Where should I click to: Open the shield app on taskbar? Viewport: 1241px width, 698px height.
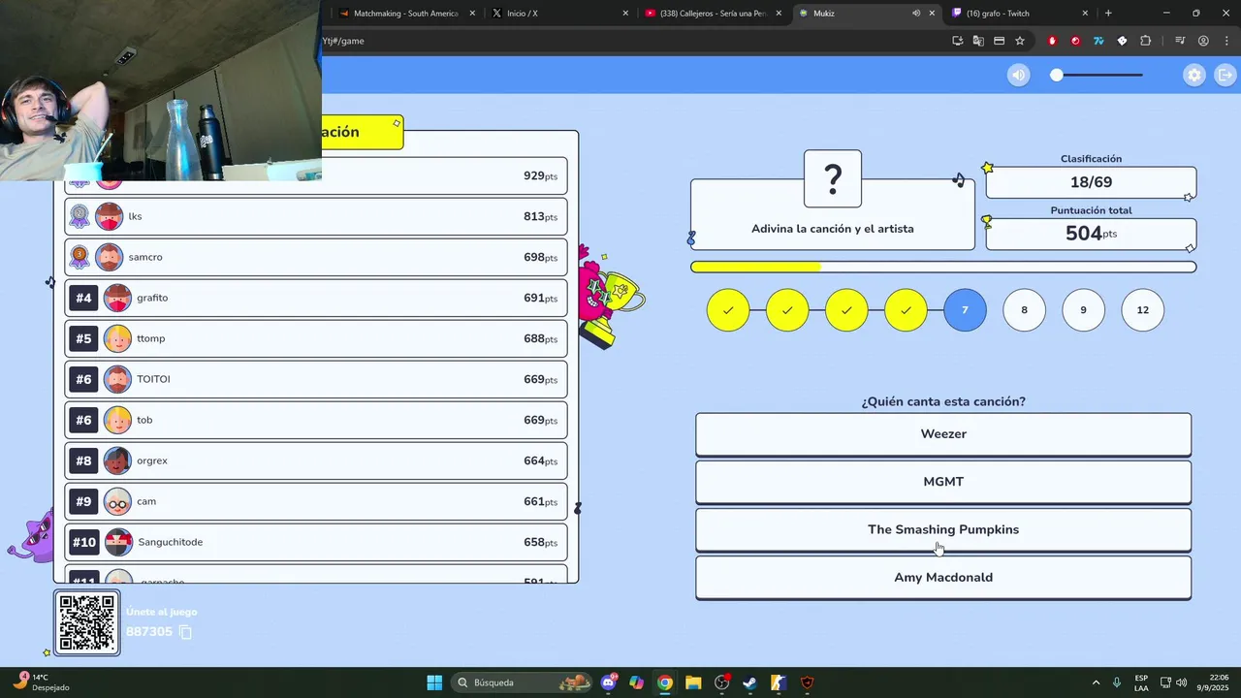coord(808,682)
